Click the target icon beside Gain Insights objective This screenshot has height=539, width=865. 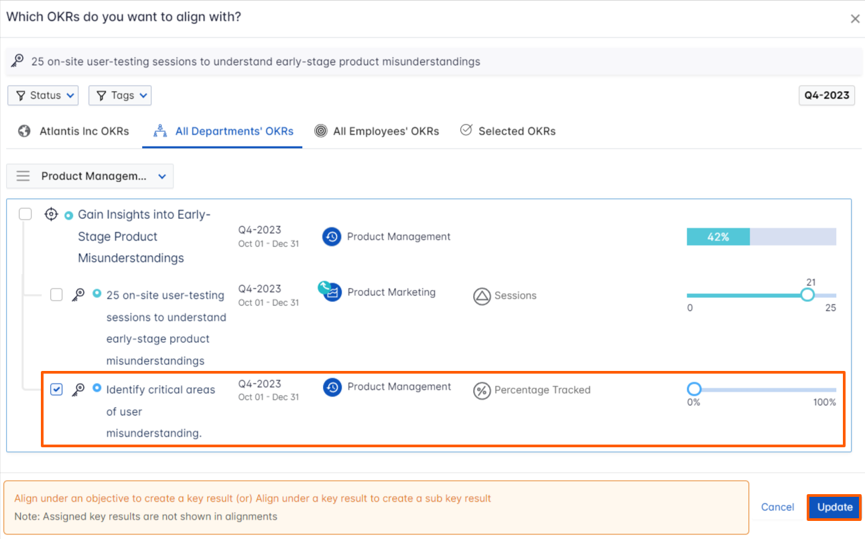(51, 214)
